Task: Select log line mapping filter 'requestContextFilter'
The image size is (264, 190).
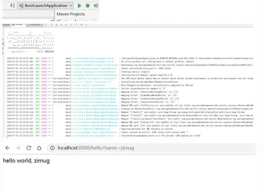Action: (x=91, y=102)
